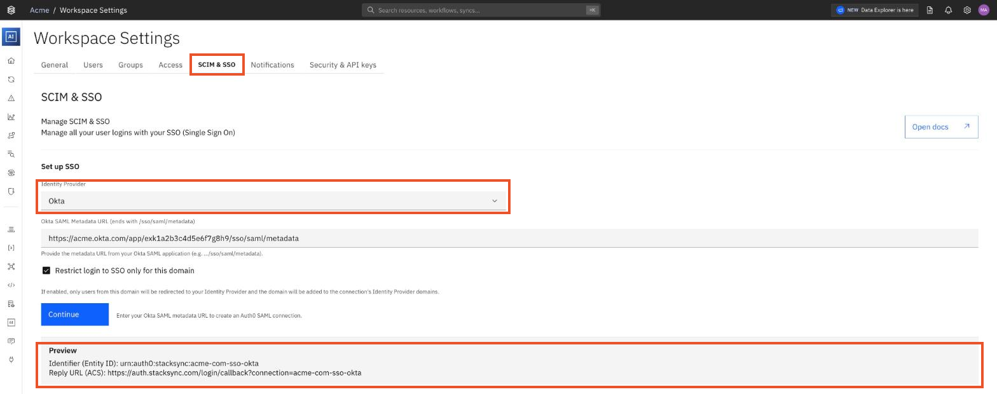The width and height of the screenshot is (997, 394).
Task: Switch to the Groups tab
Action: [130, 65]
